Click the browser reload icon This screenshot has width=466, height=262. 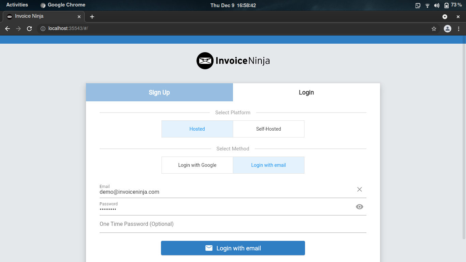click(29, 29)
